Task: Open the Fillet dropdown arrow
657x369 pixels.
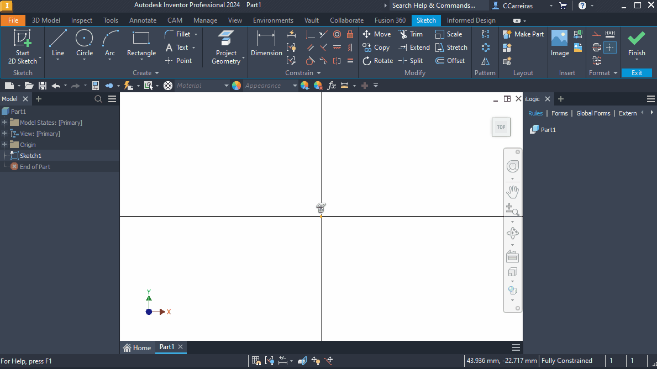Action: coord(196,34)
